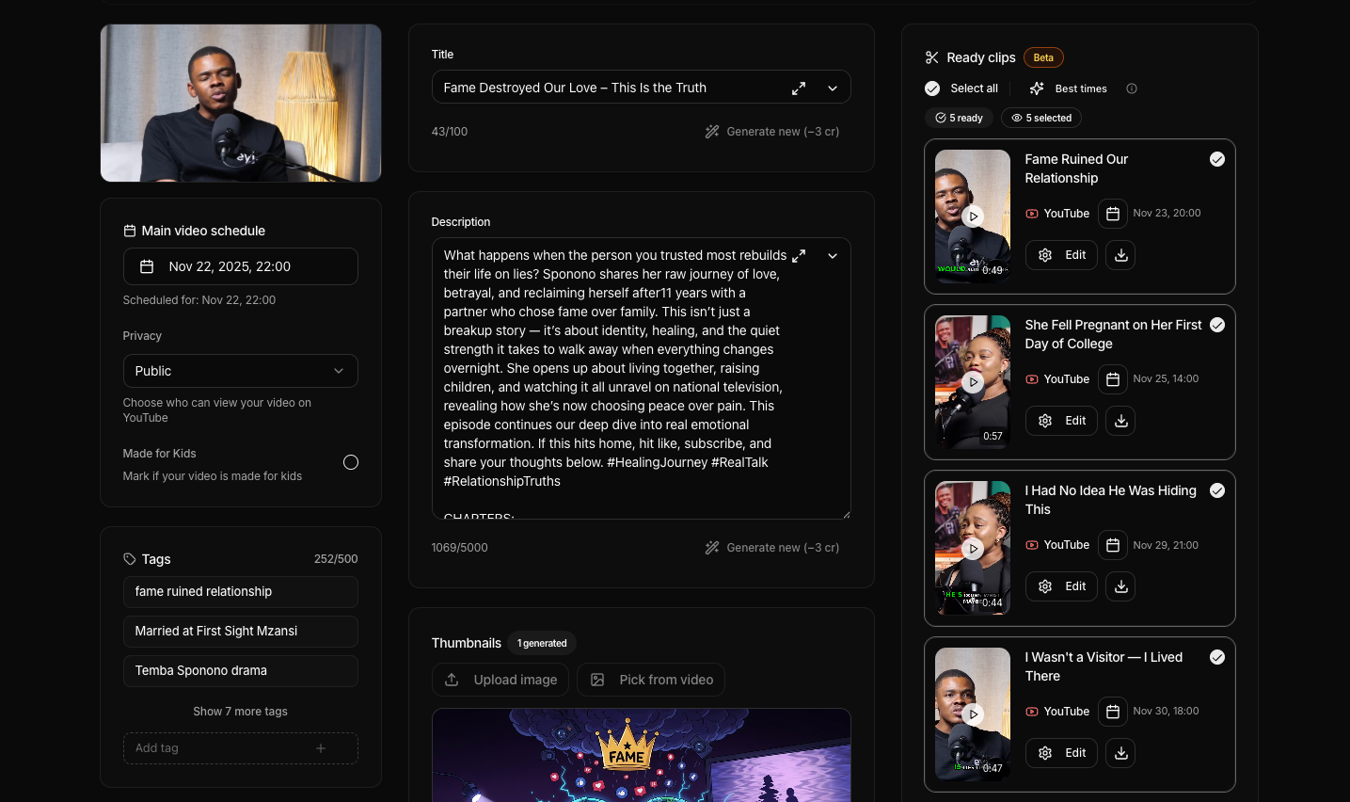Play the I Had No Idea clip preview
This screenshot has width=1350, height=802.
coord(973,548)
